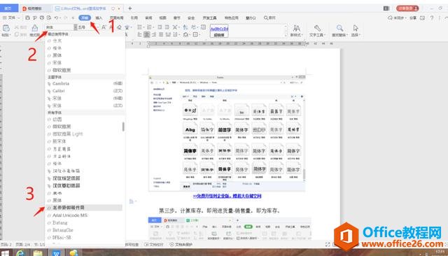Click the clear formatting eraser icon
448x256 pixels.
pyautogui.click(x=119, y=27)
